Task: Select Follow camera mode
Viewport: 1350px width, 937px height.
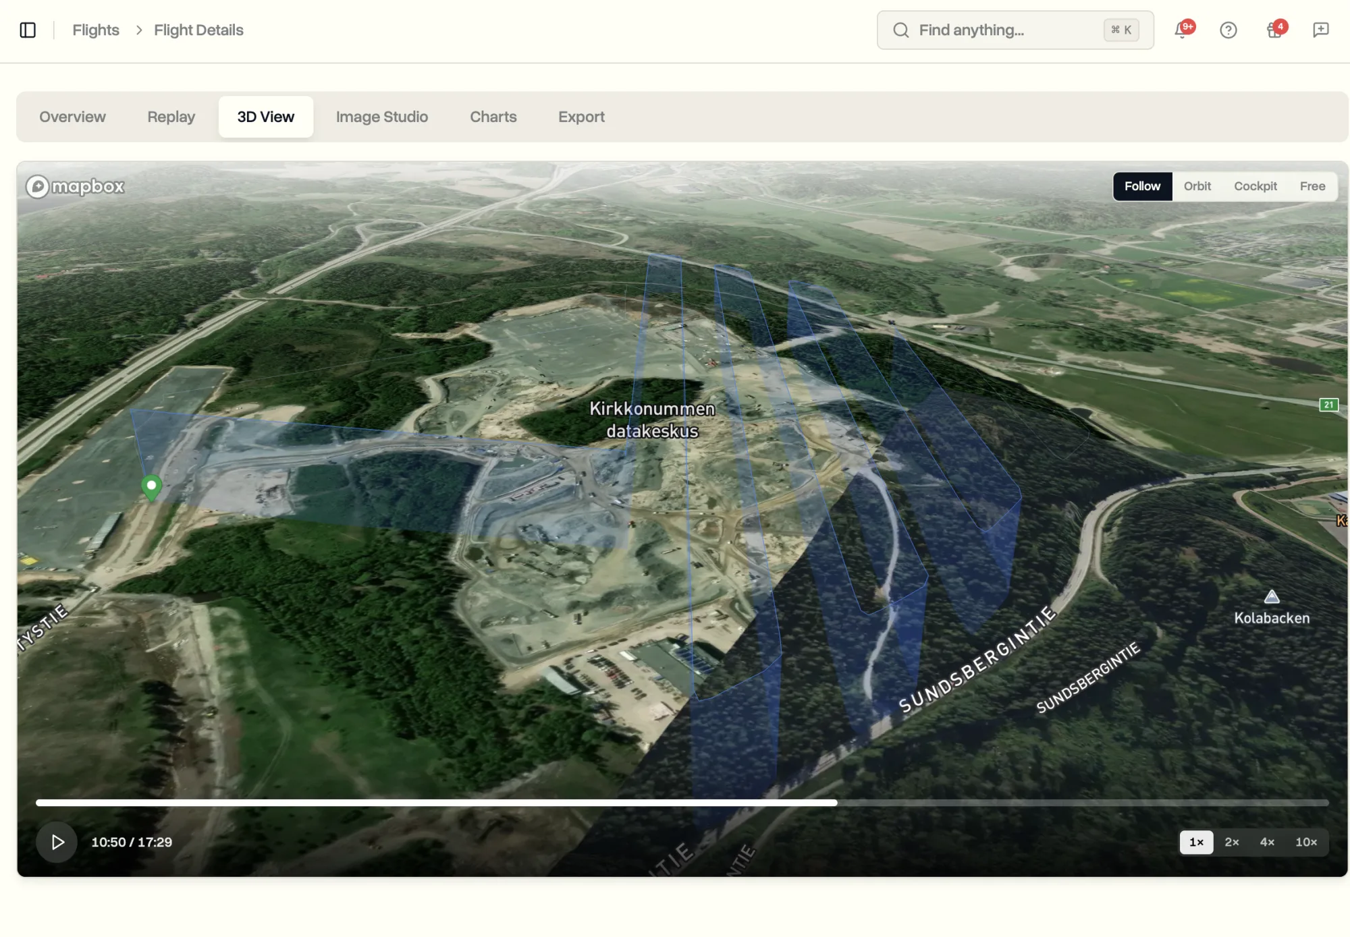Action: [1142, 186]
